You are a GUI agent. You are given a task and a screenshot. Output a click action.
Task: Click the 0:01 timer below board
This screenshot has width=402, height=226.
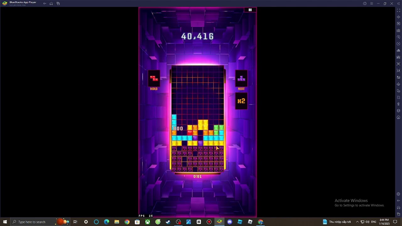point(198,176)
